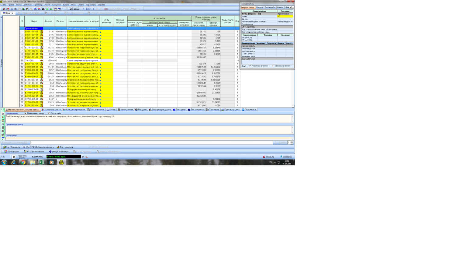Switch to 'Ресурсы' tab in bottom panel
The image size is (456, 259).
pos(141,110)
